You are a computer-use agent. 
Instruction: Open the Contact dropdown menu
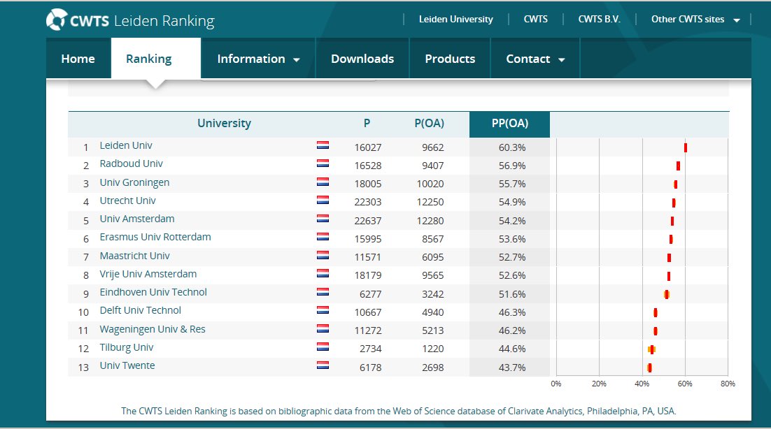(535, 59)
